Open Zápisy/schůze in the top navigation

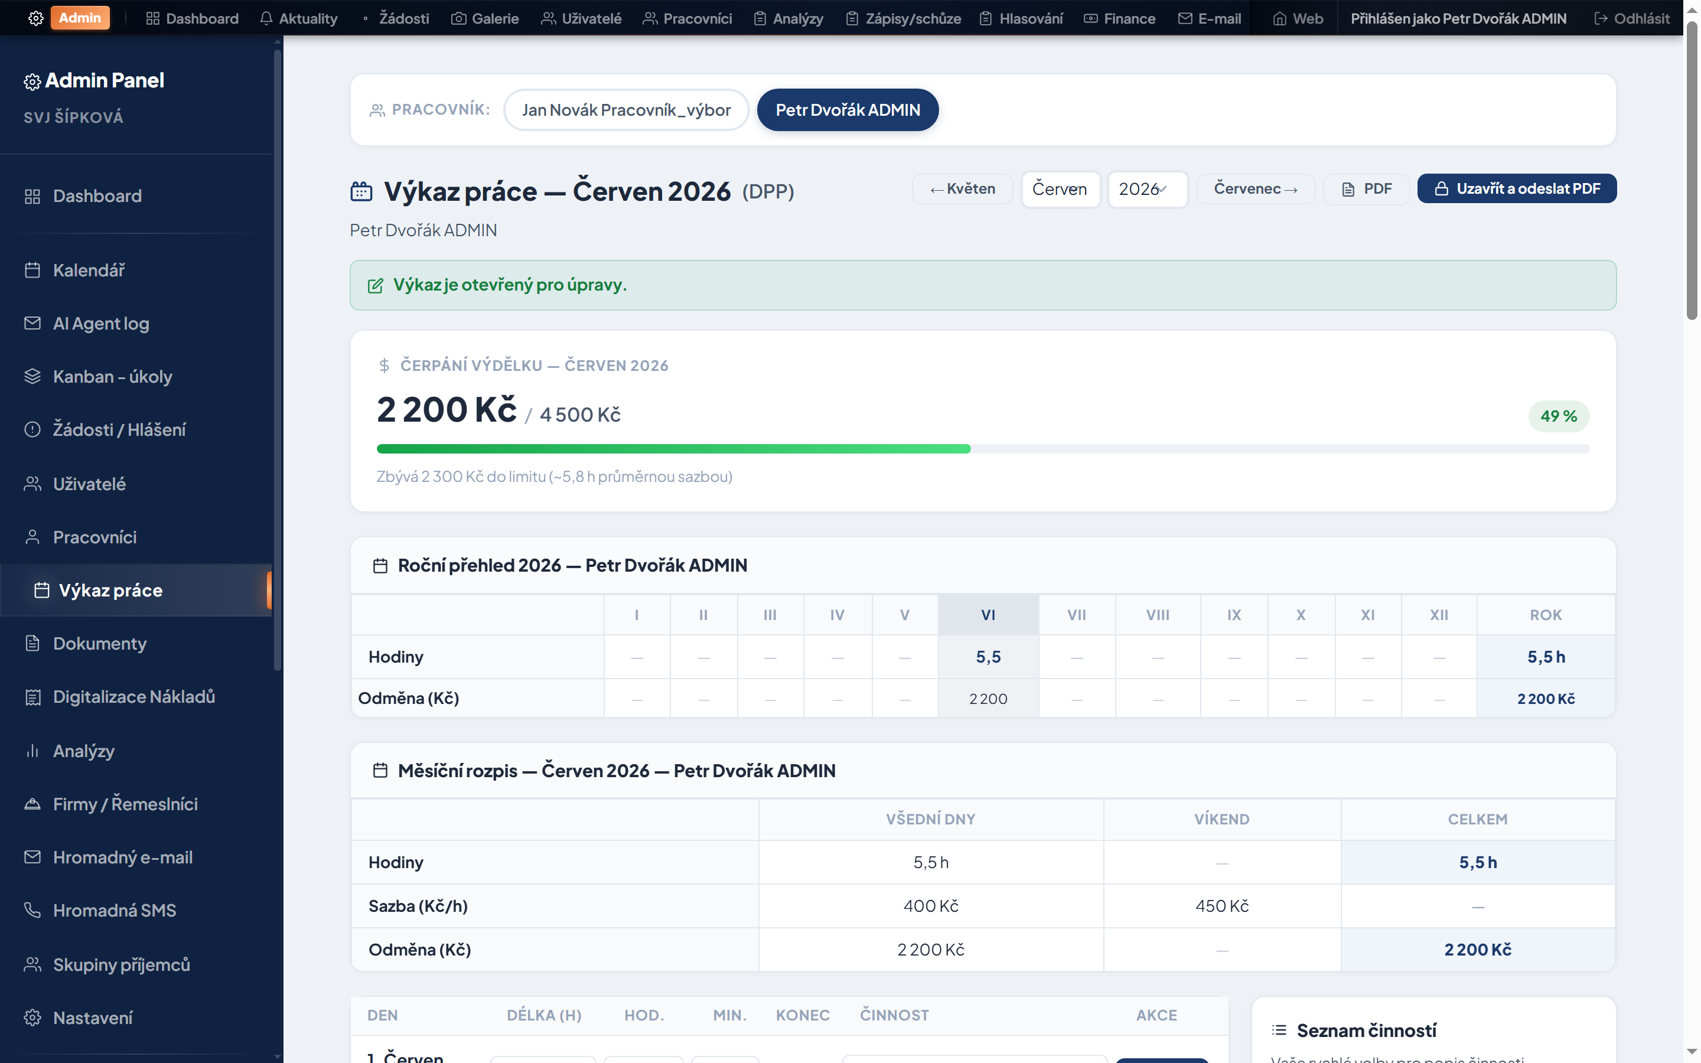pos(903,18)
